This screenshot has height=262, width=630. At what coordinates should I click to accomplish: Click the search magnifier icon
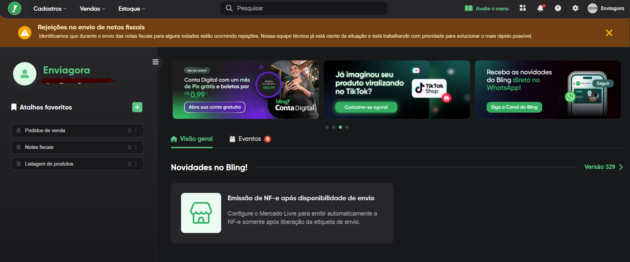(229, 8)
